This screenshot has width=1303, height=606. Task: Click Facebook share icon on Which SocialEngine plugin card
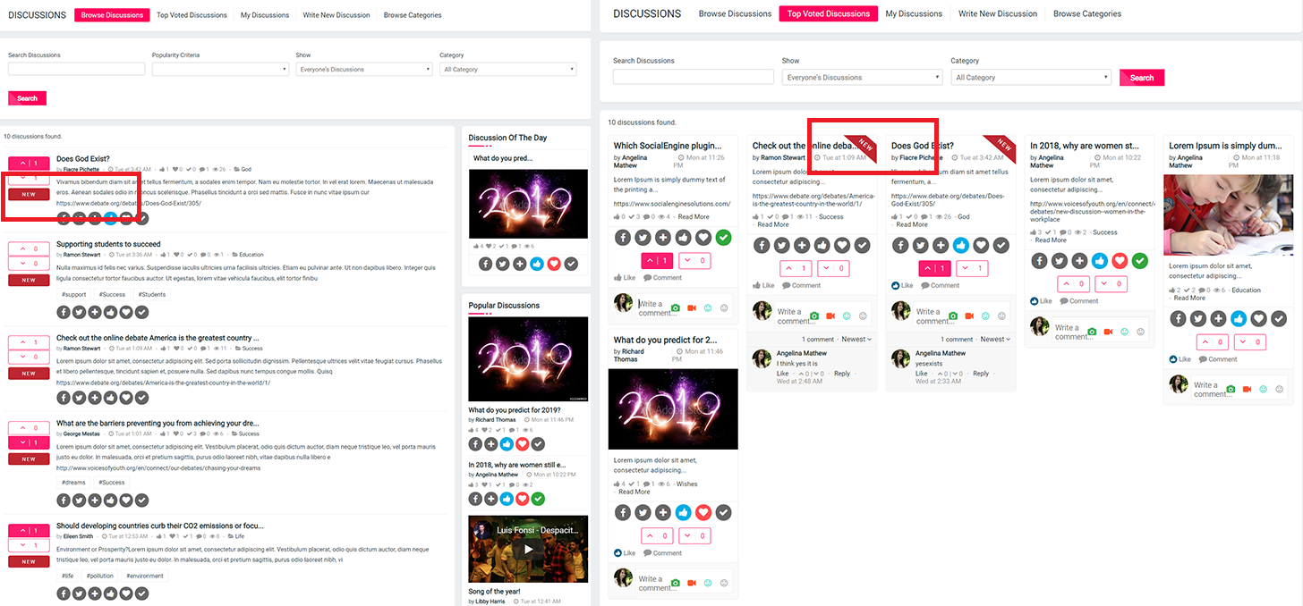tap(623, 238)
